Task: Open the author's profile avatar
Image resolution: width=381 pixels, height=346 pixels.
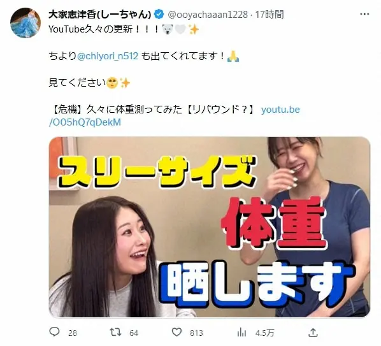Action: click(25, 23)
